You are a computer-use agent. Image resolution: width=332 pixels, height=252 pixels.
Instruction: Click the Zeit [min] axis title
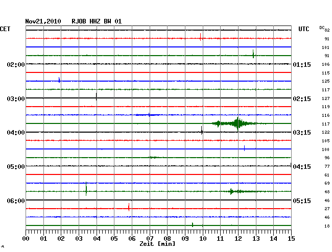point(157,244)
